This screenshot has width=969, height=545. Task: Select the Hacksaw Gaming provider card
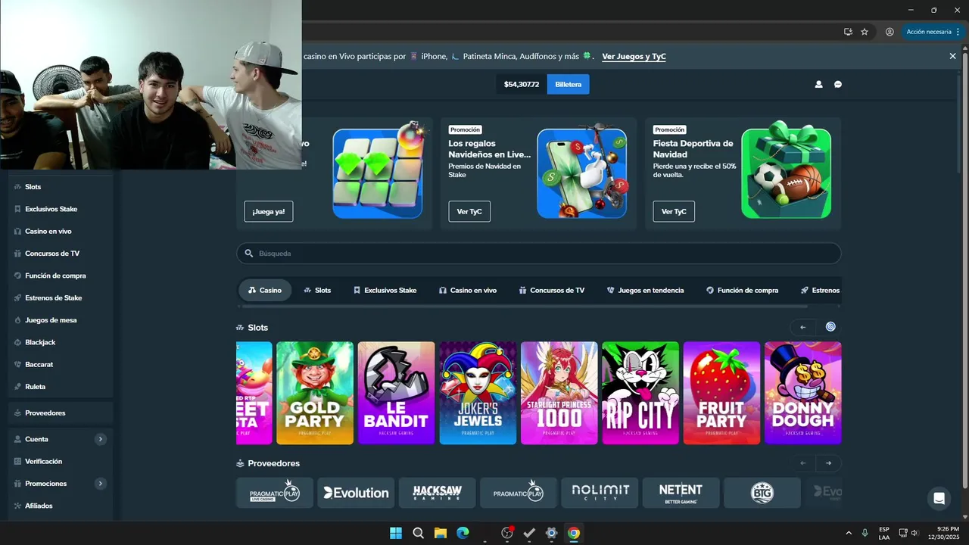click(x=438, y=493)
